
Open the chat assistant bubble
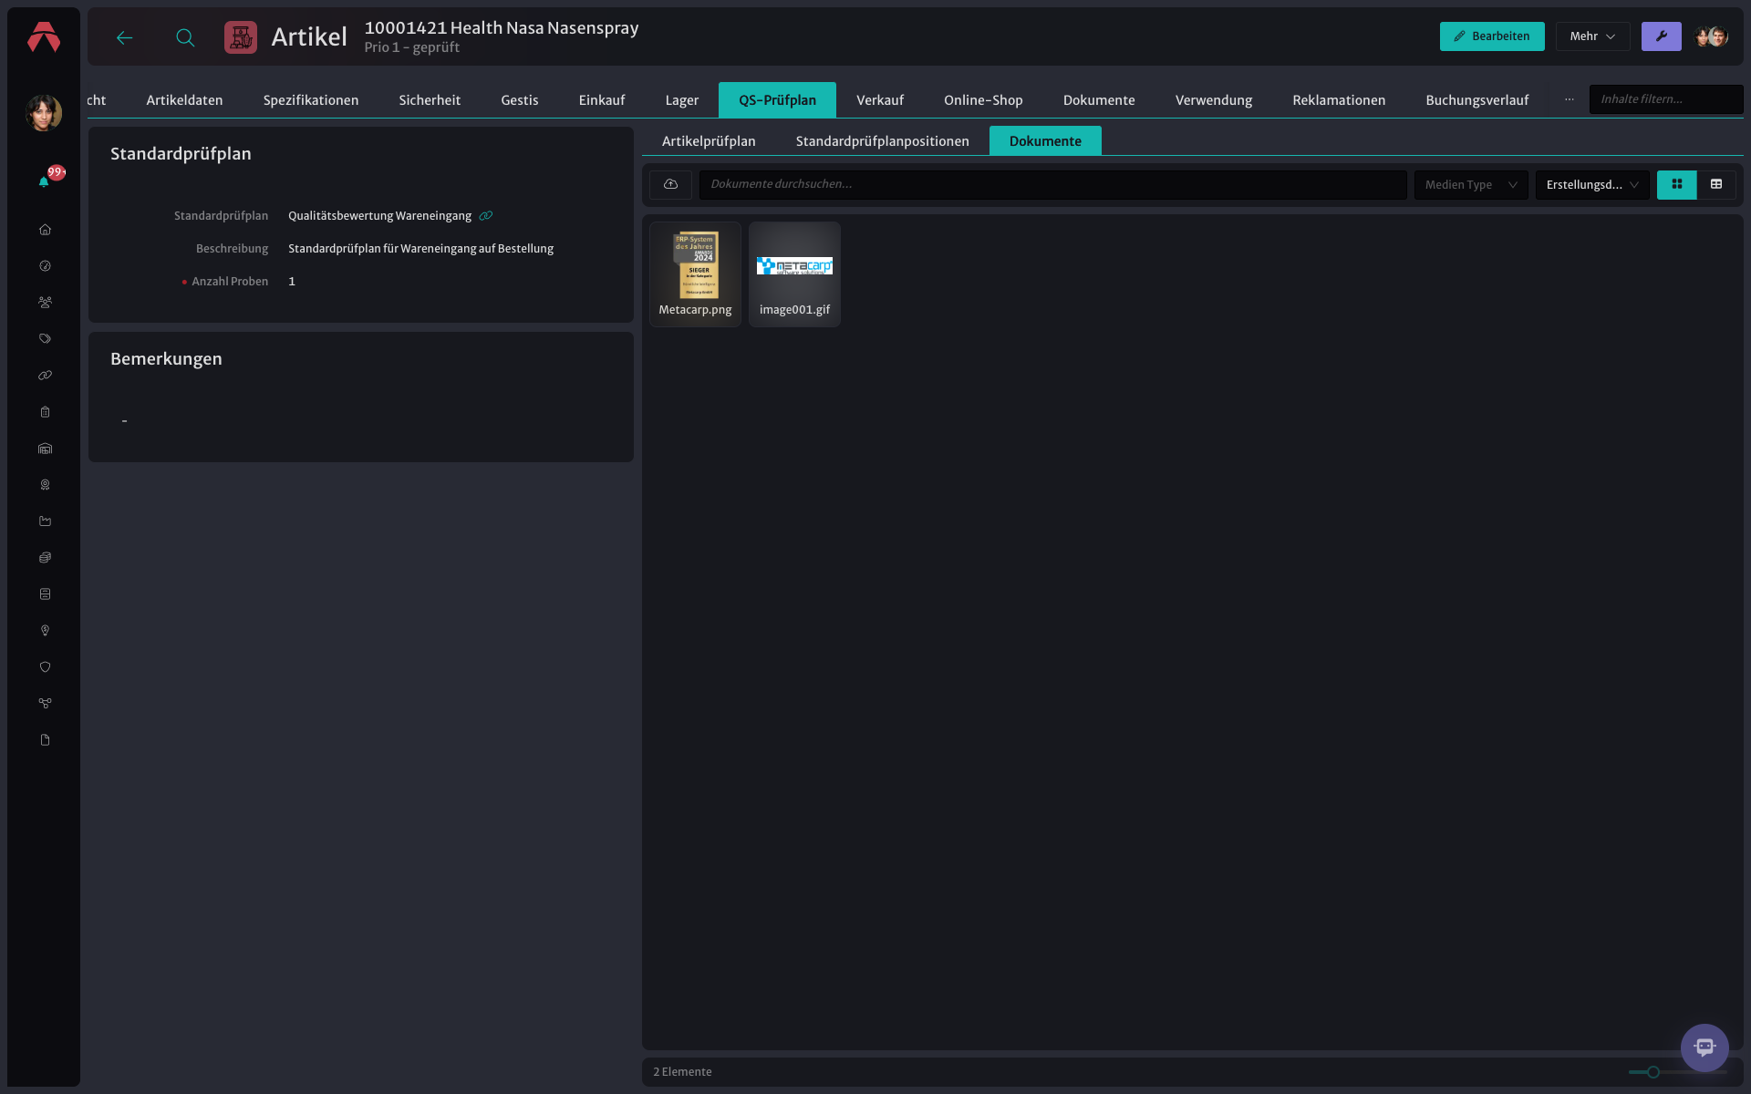1704,1048
